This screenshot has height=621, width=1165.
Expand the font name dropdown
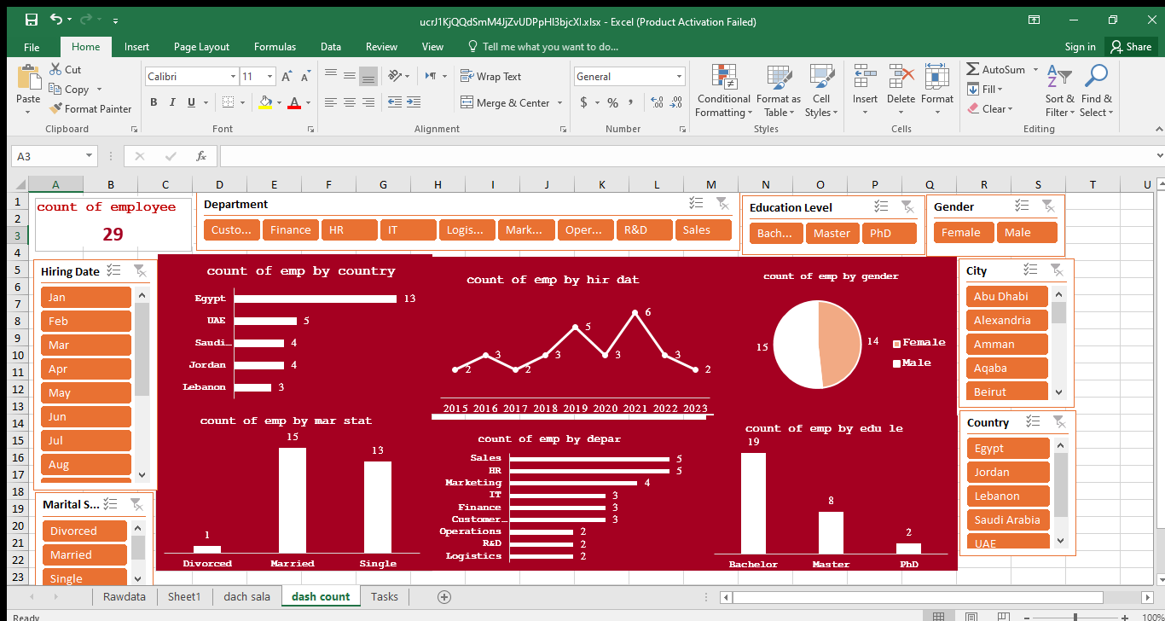(233, 77)
